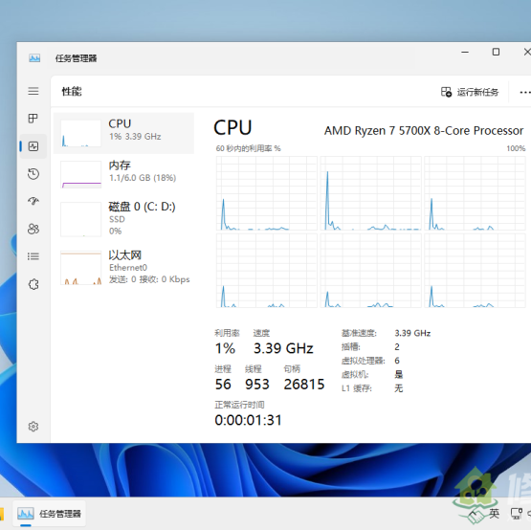
Task: Maximize the Task Manager window
Action: [496, 53]
